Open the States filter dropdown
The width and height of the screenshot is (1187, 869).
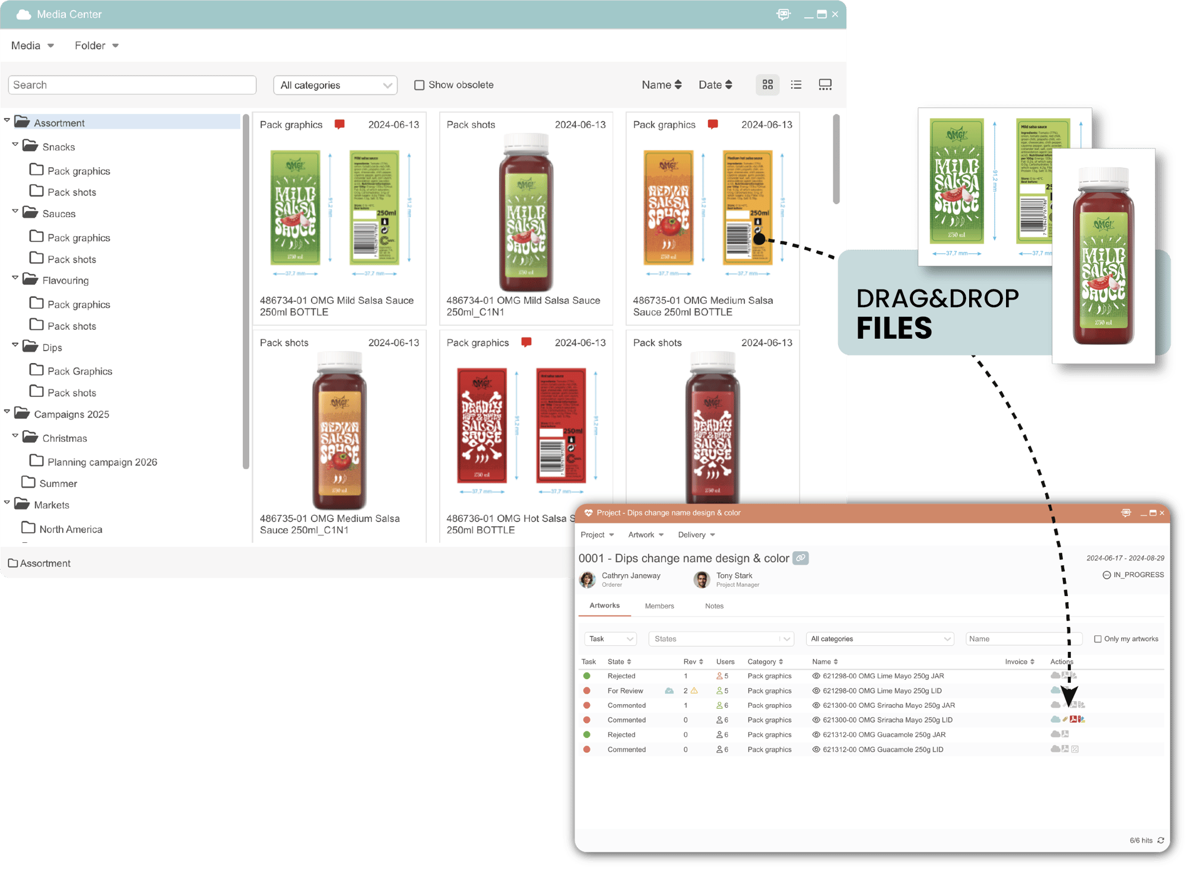[x=721, y=639]
